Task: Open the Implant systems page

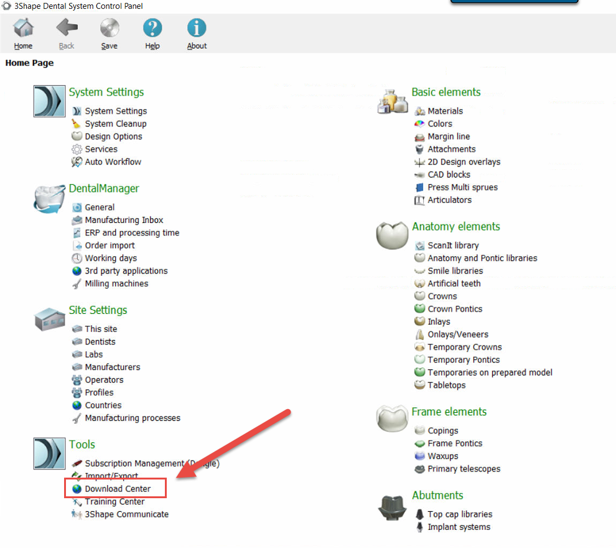Action: coord(459,527)
